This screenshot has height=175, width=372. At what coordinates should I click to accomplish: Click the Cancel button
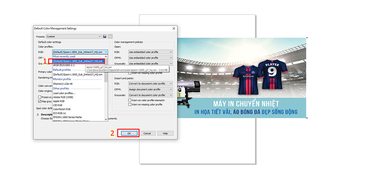pyautogui.click(x=147, y=133)
